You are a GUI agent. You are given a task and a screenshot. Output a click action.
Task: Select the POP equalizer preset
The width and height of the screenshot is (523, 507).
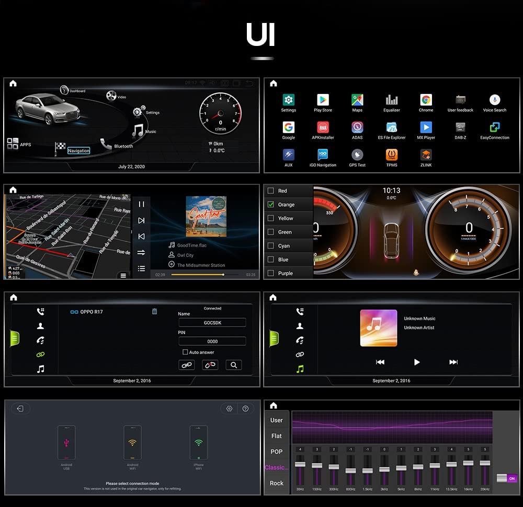click(x=276, y=452)
